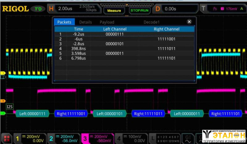Viewport: 247px width, 144px height.
Task: Select the Packets tab
Action: pyautogui.click(x=64, y=22)
